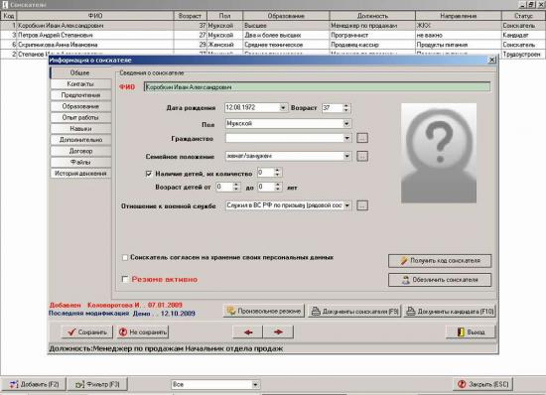This screenshot has width=546, height=395.
Task: Close the 'Информация о соискателе' dialog
Action: (491, 60)
